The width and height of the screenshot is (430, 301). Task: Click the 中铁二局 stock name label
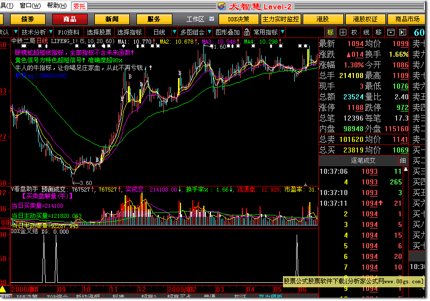click(23, 41)
